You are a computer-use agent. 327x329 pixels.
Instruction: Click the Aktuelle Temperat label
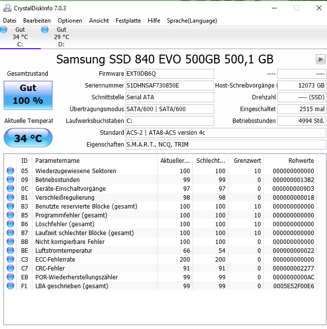(29, 121)
